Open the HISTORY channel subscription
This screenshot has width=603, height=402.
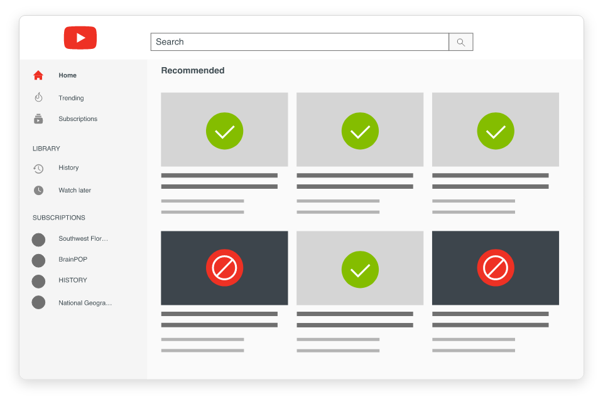coord(73,280)
